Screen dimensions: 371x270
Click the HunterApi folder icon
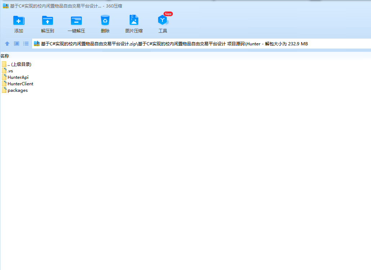(4, 77)
